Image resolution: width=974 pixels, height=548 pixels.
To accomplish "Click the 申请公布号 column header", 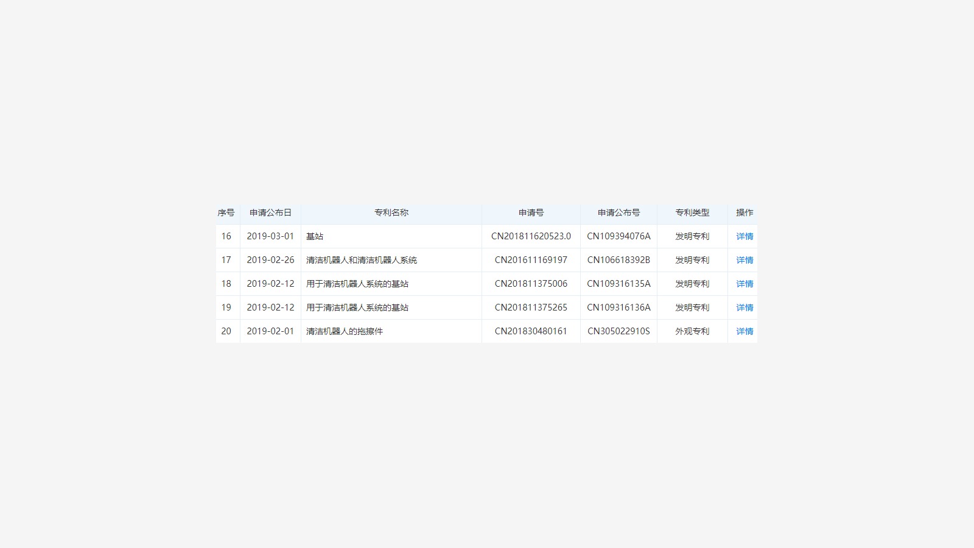I will coord(618,213).
